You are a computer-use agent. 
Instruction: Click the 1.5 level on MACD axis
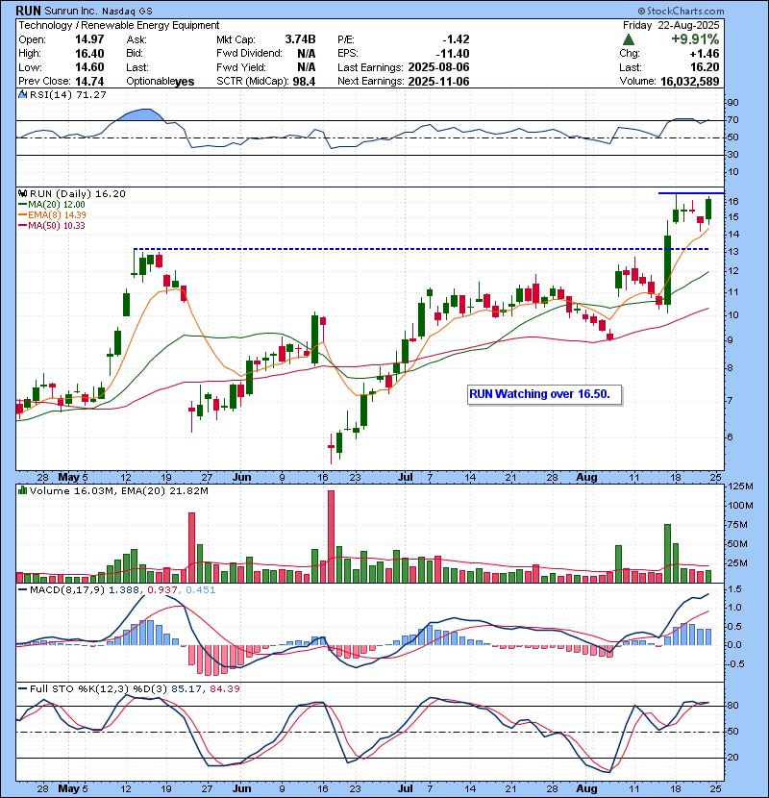[735, 589]
